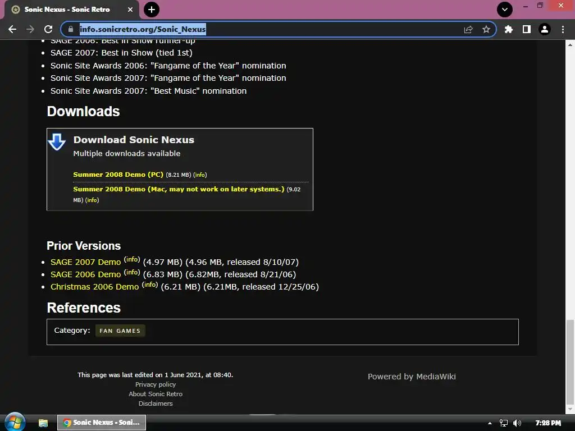Toggle the browser side panel icon
Viewport: 575px width, 431px height.
(527, 29)
